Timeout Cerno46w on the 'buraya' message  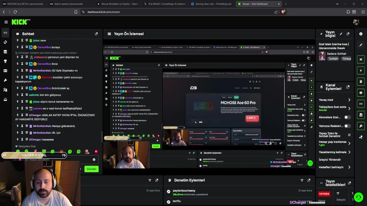pyautogui.click(x=22, y=47)
